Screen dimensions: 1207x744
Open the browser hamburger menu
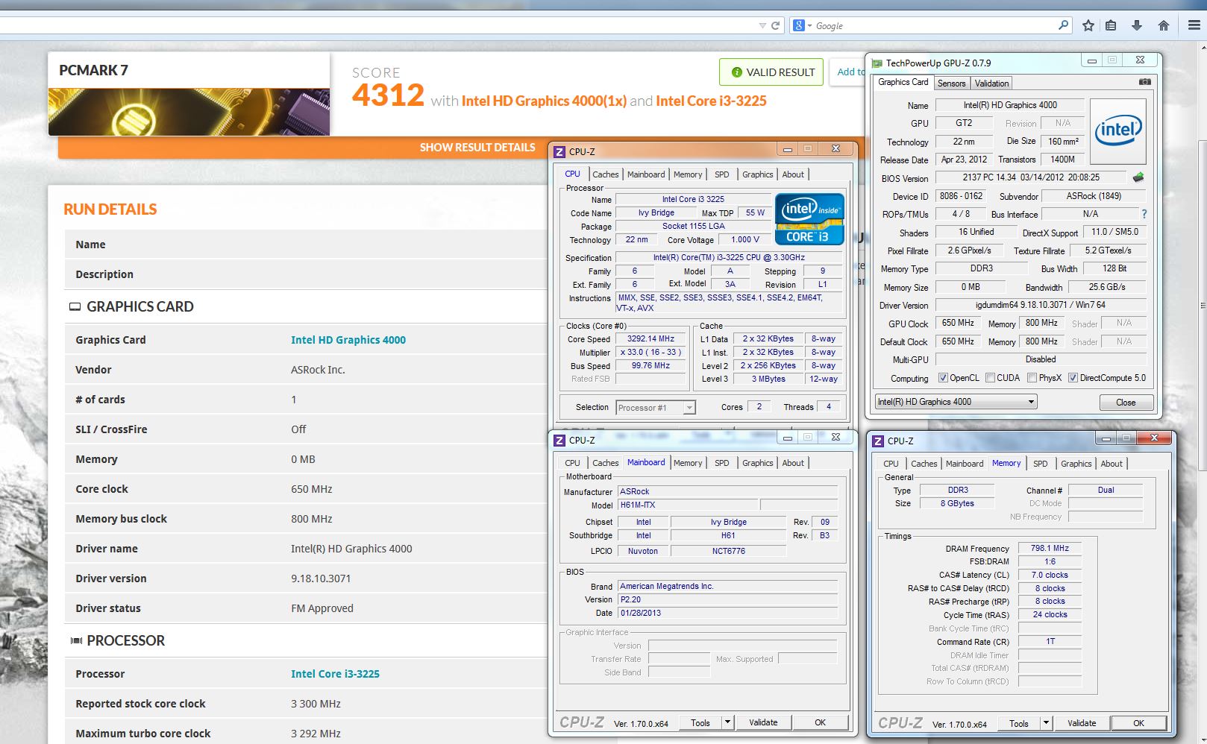tap(1194, 25)
